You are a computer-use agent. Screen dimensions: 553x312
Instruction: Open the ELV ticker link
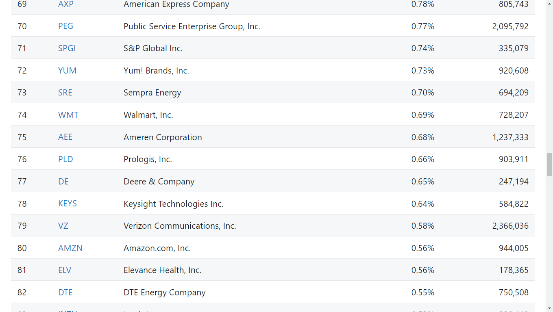point(65,270)
